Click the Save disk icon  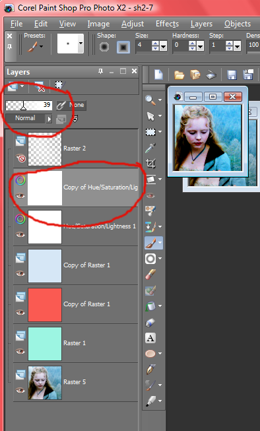232,75
